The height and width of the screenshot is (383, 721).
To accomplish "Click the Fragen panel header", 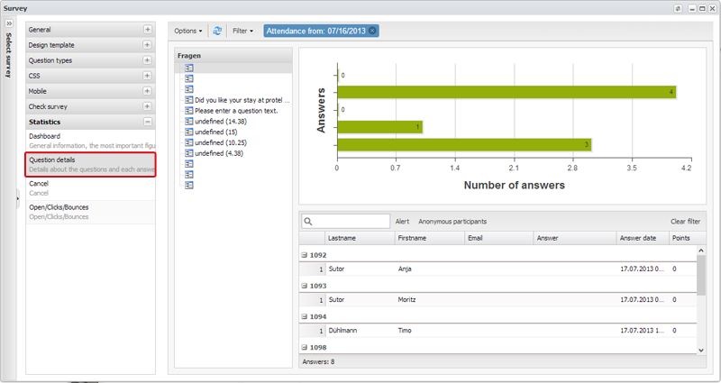I will (233, 55).
